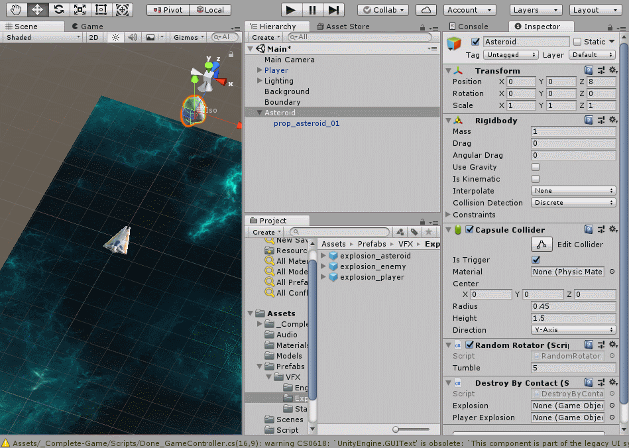
Task: Open the Layers dropdown
Action: (x=536, y=10)
